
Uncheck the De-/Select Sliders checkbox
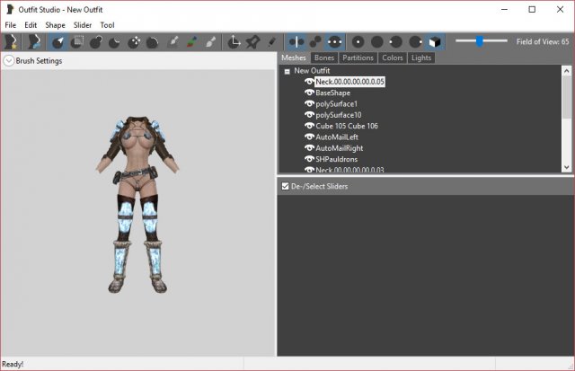tap(286, 186)
